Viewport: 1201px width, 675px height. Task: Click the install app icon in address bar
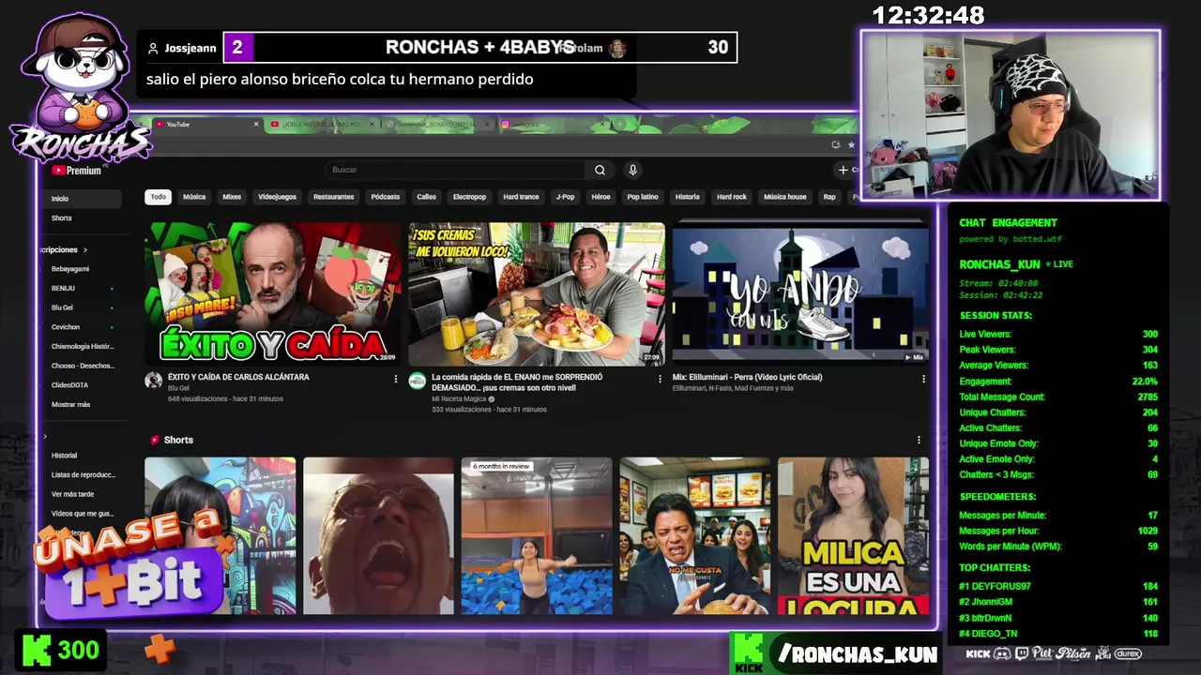pos(835,144)
